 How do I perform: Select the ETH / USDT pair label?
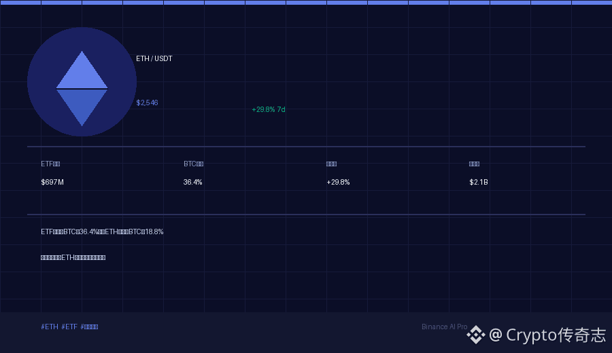pos(154,58)
